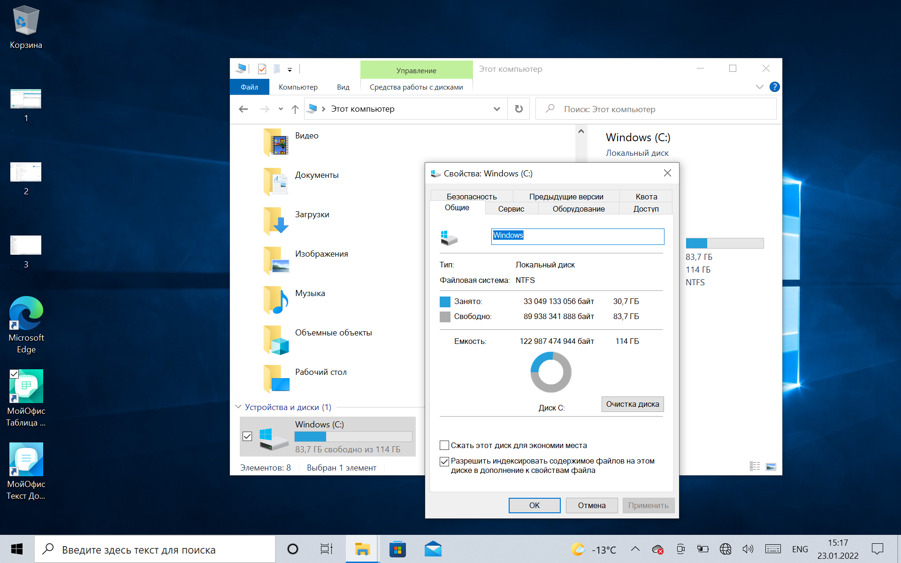This screenshot has width=901, height=563.
Task: Switch to details list view icon
Action: pos(755,466)
